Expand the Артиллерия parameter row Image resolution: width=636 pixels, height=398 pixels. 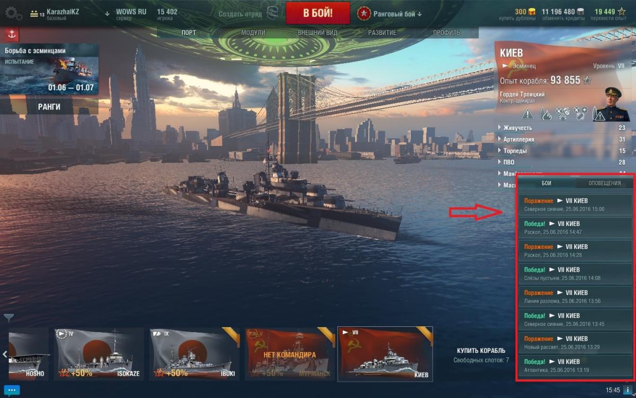pos(562,140)
